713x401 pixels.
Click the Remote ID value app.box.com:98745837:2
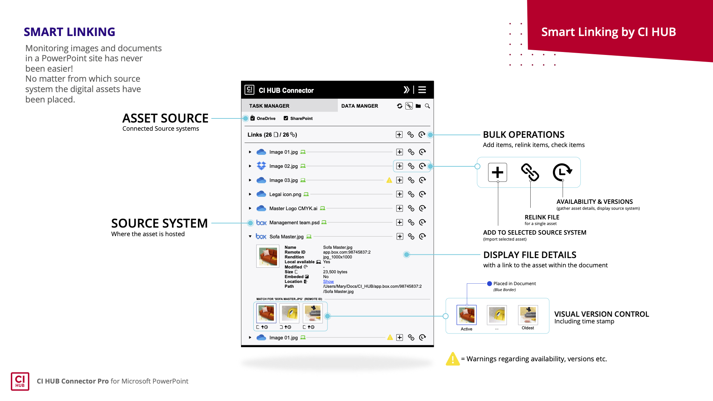coord(347,252)
